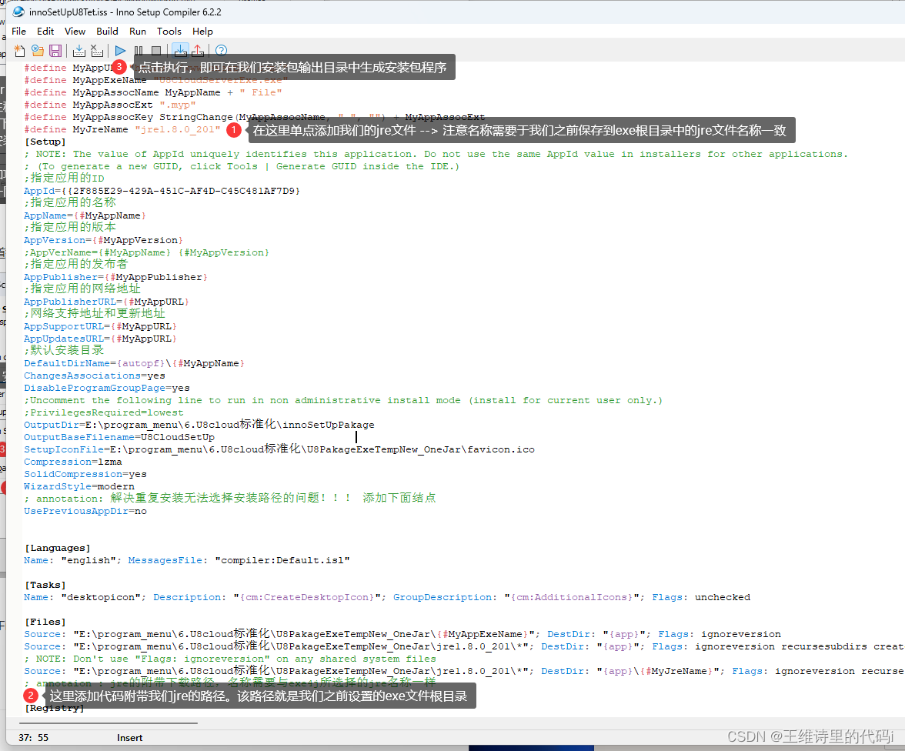The width and height of the screenshot is (905, 751).
Task: Click the MyJreName define line
Action: [x=122, y=130]
